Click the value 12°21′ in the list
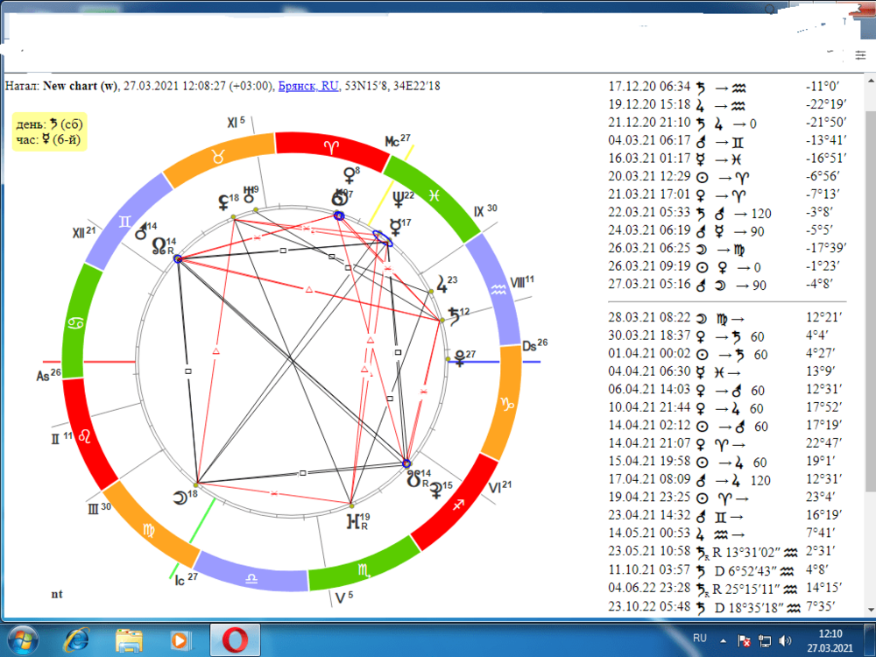 [823, 318]
